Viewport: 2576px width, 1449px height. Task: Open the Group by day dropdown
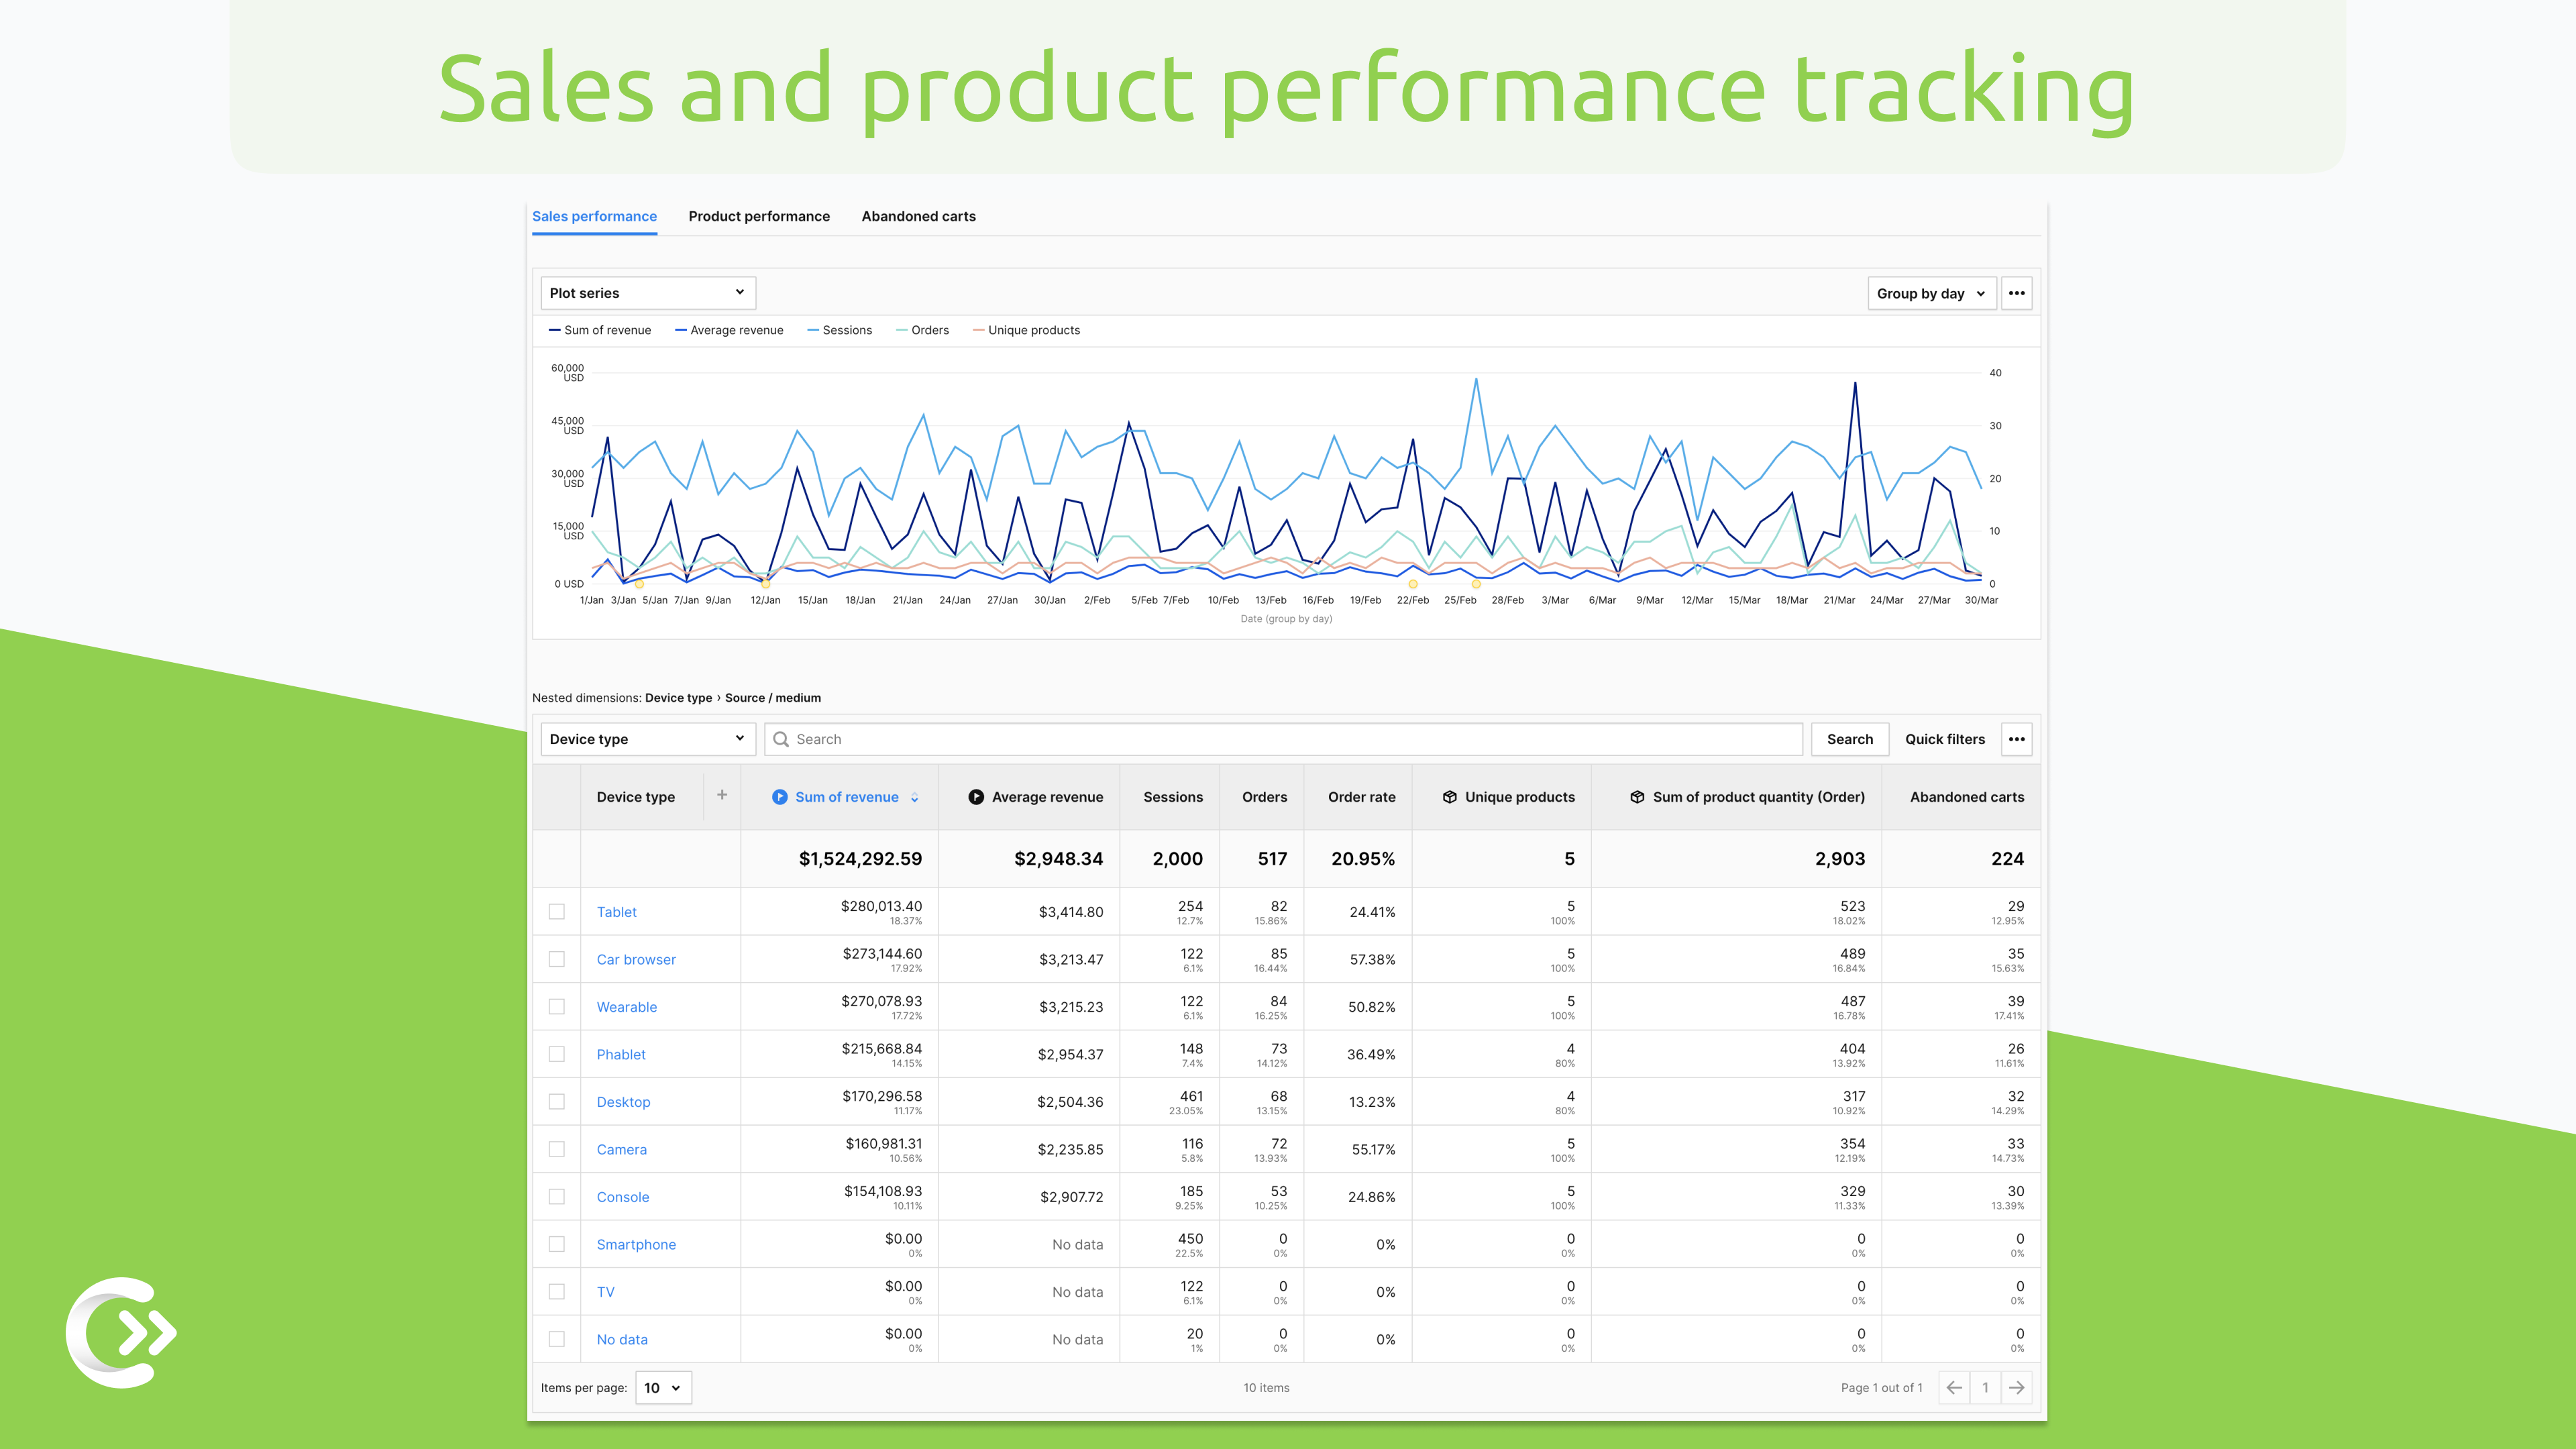[x=1931, y=293]
